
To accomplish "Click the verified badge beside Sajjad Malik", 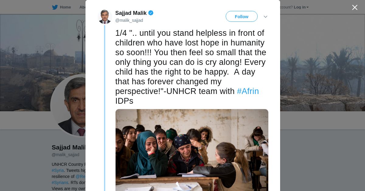I will pyautogui.click(x=151, y=13).
